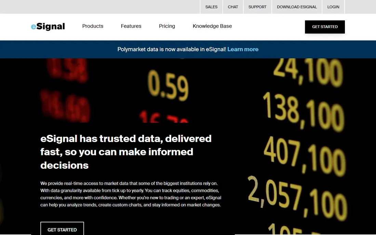Follow the Learn more Polymarket link
Viewport: 376px width, 235px height.
243,49
